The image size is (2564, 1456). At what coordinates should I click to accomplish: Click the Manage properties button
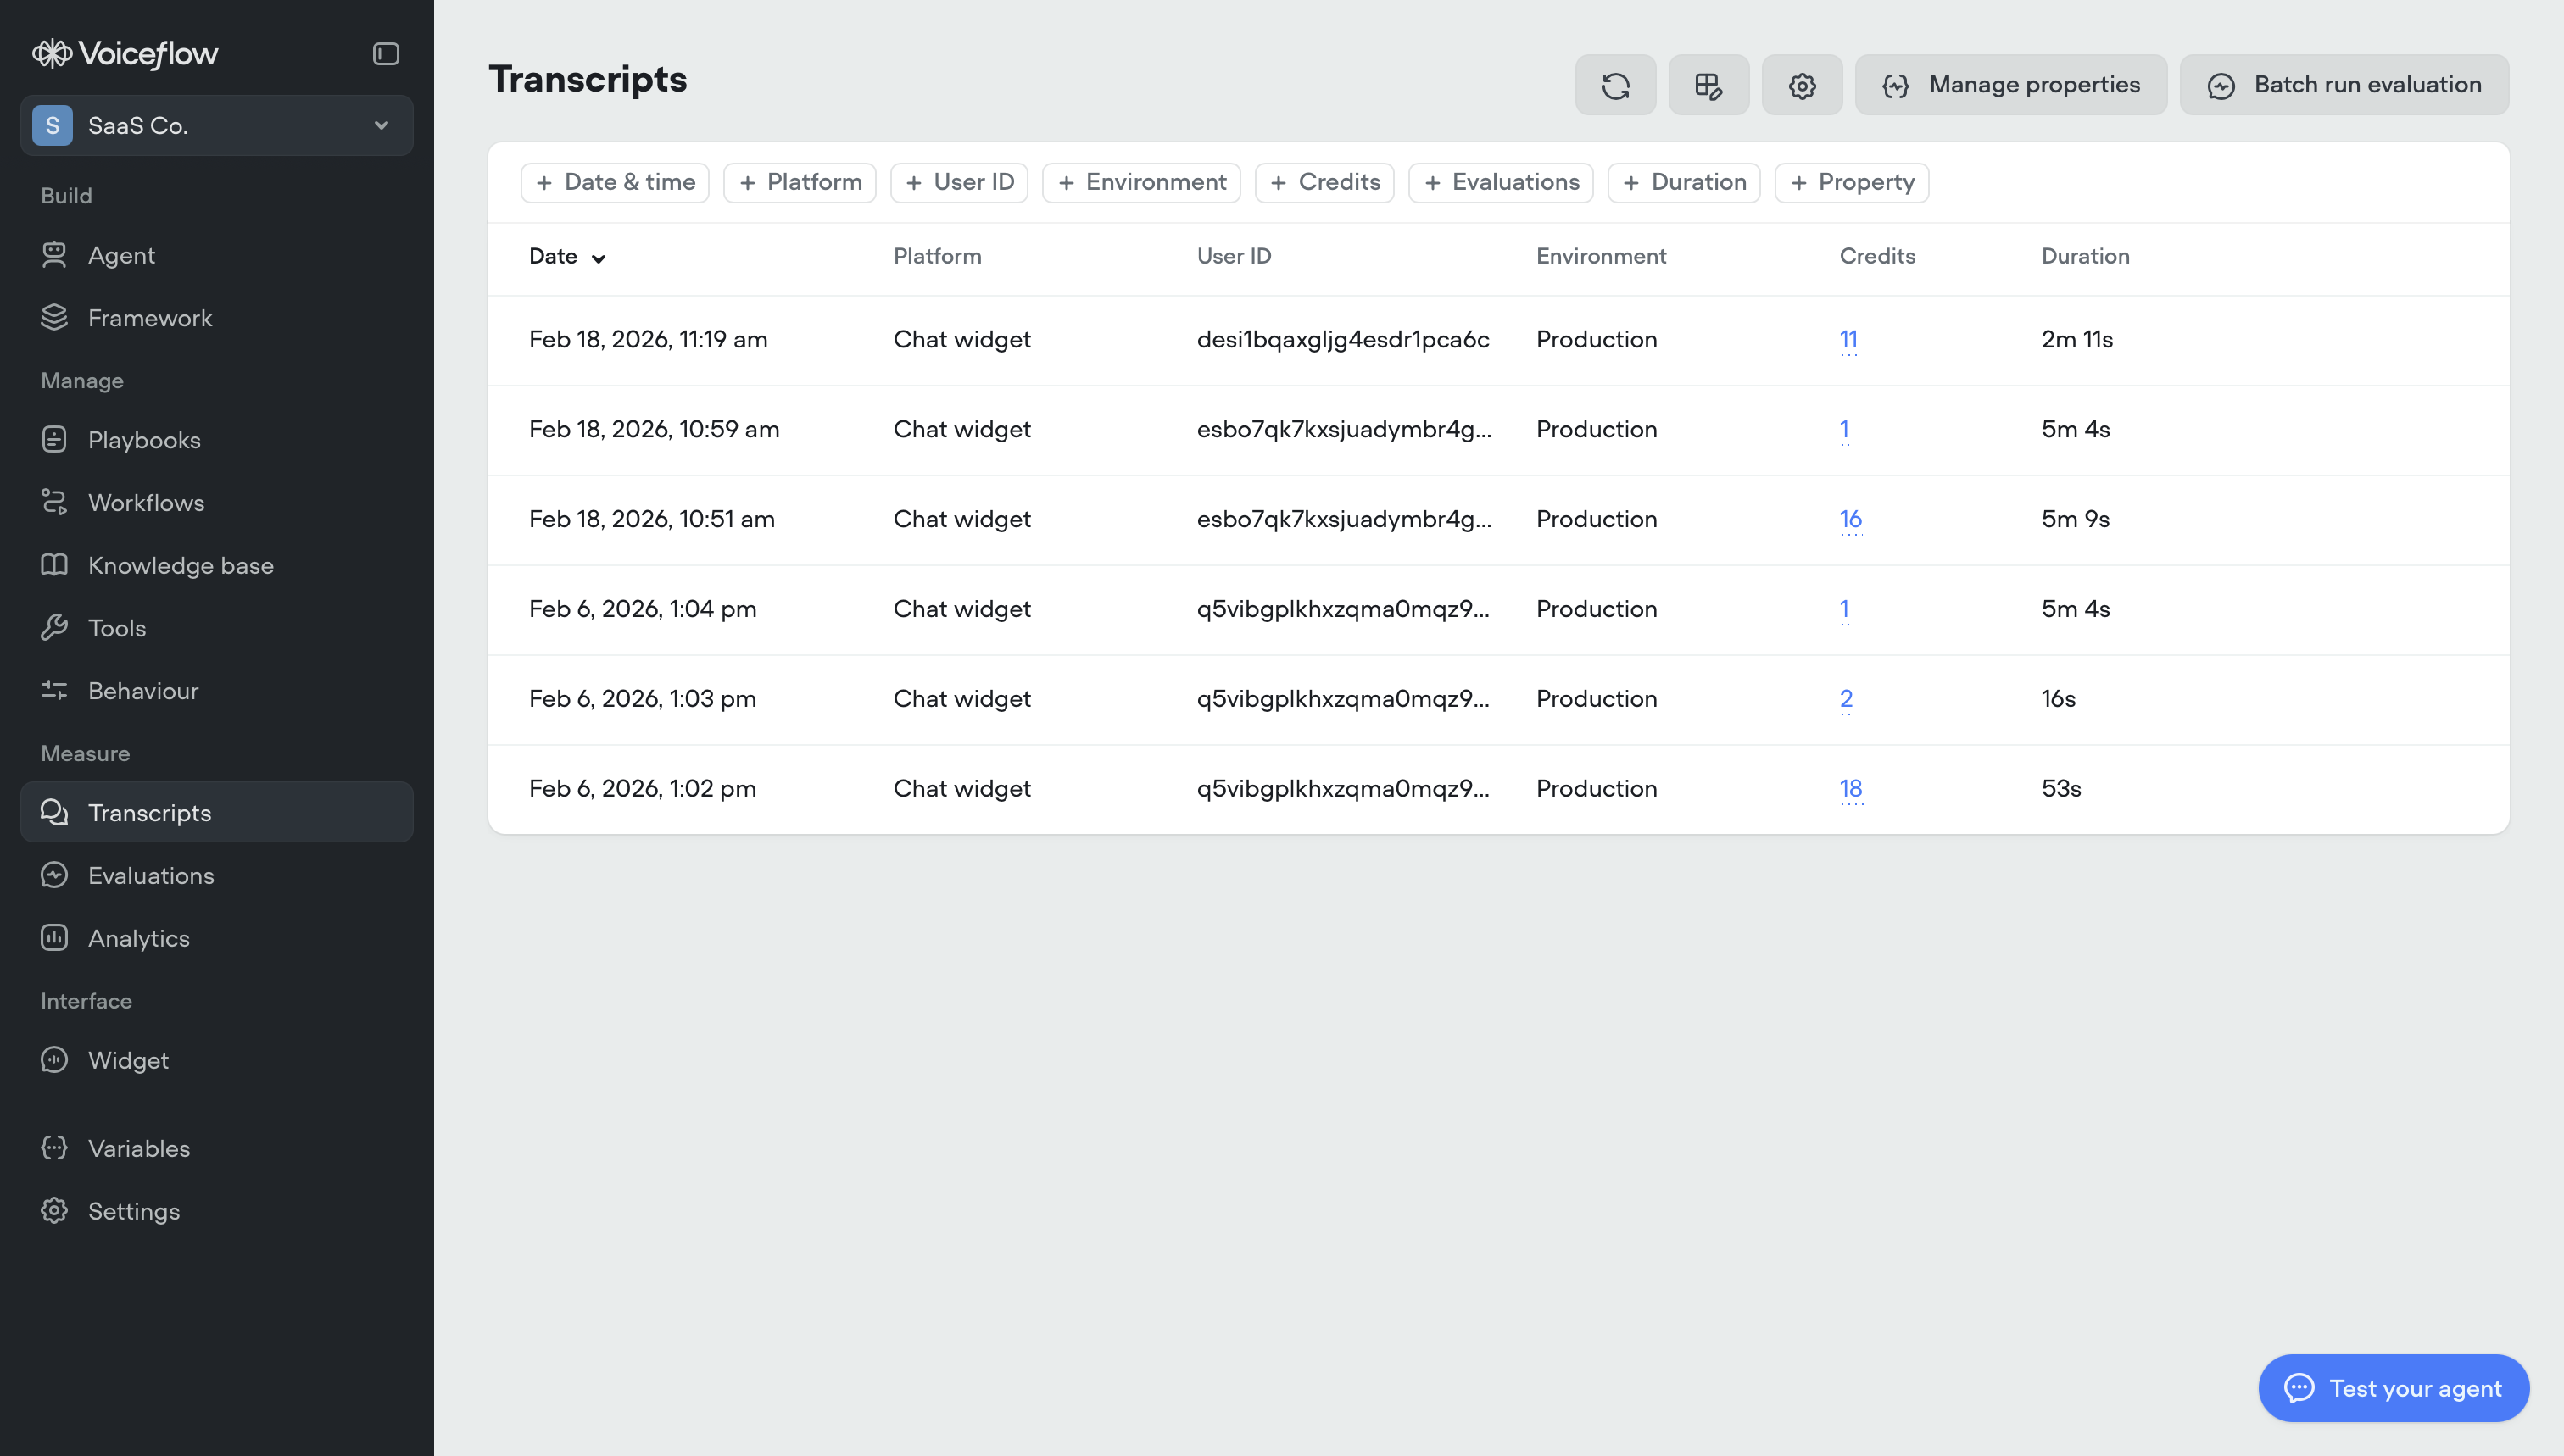[x=2011, y=85]
